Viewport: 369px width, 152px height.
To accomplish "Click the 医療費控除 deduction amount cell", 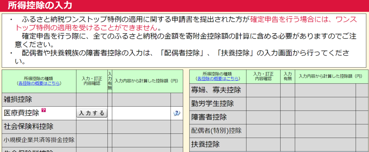I will 141,113.
